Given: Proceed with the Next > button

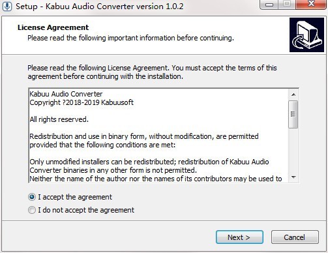Looking at the screenshot, I should (x=239, y=237).
